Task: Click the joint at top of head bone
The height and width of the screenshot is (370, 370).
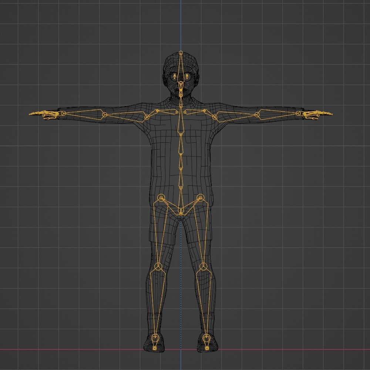Action: pyautogui.click(x=181, y=53)
